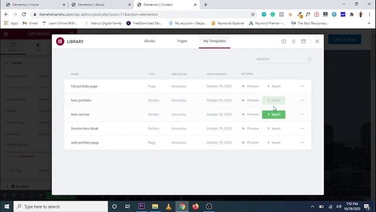Screen dimensions: 376x212
Task: Open the Elementor hamburger menu in editor panel
Action: coord(6,34)
